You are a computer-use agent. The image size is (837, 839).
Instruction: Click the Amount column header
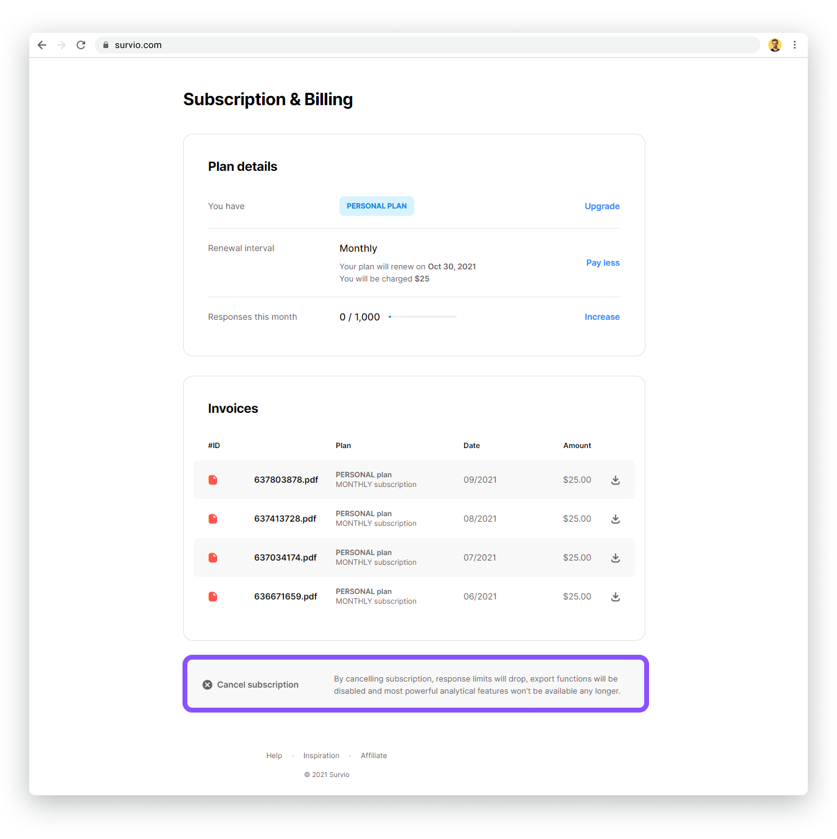pyautogui.click(x=577, y=446)
